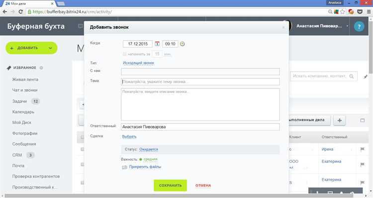Click the search magnifier in CRM search box
The height and width of the screenshot is (198, 373).
[x=351, y=76]
